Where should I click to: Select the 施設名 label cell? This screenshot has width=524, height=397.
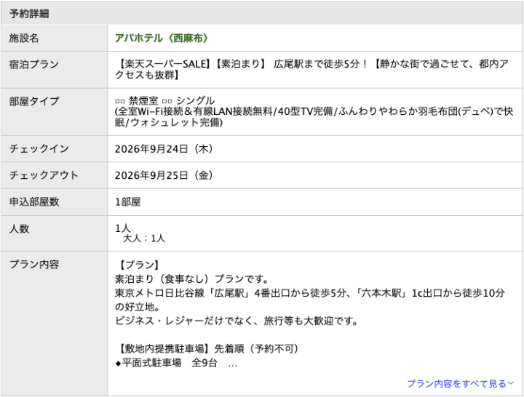click(54, 38)
